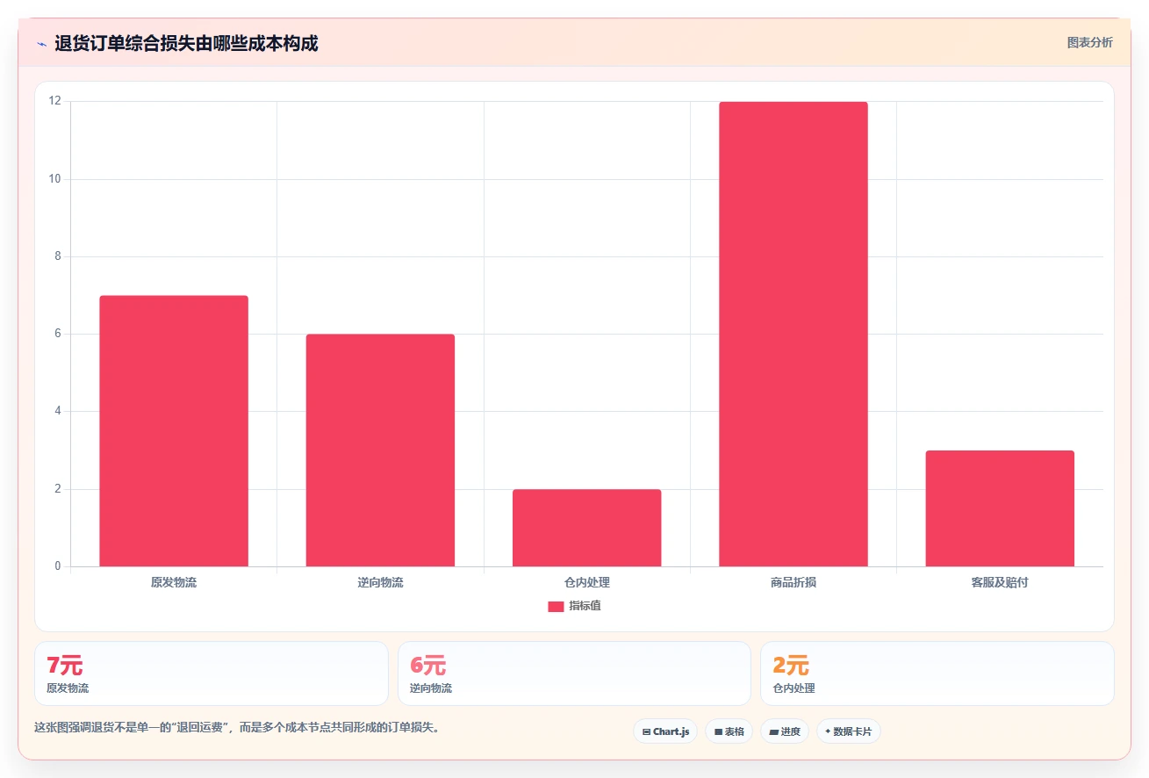Viewport: 1149px width, 778px height.
Task: Click the 图表分析 label in header
Action: coord(1089,42)
